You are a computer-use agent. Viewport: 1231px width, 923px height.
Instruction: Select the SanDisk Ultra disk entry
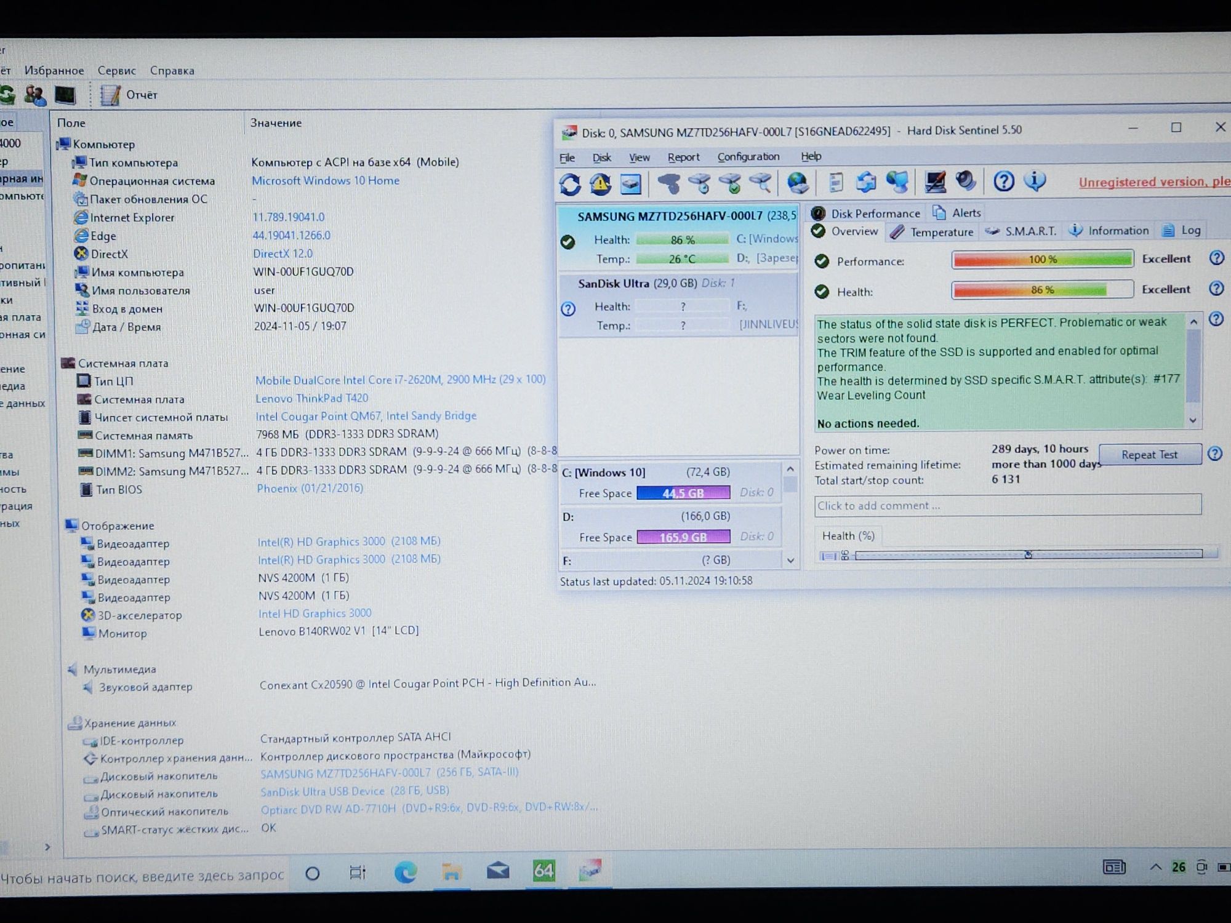678,305
